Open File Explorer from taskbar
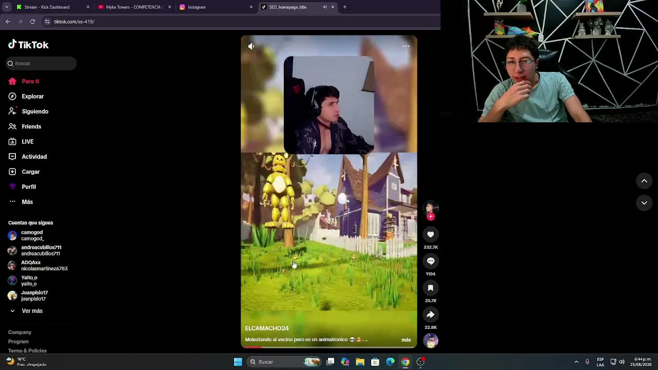The width and height of the screenshot is (658, 370). (360, 362)
